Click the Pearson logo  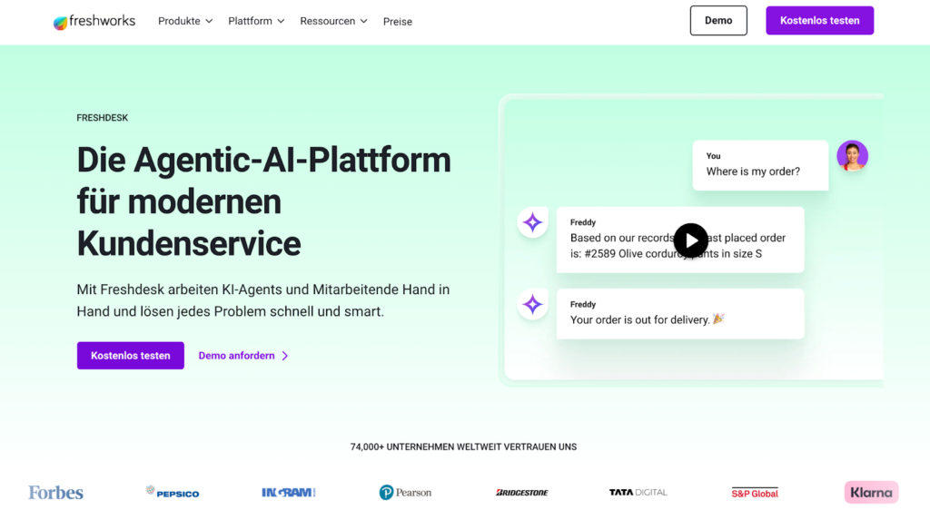[405, 493]
